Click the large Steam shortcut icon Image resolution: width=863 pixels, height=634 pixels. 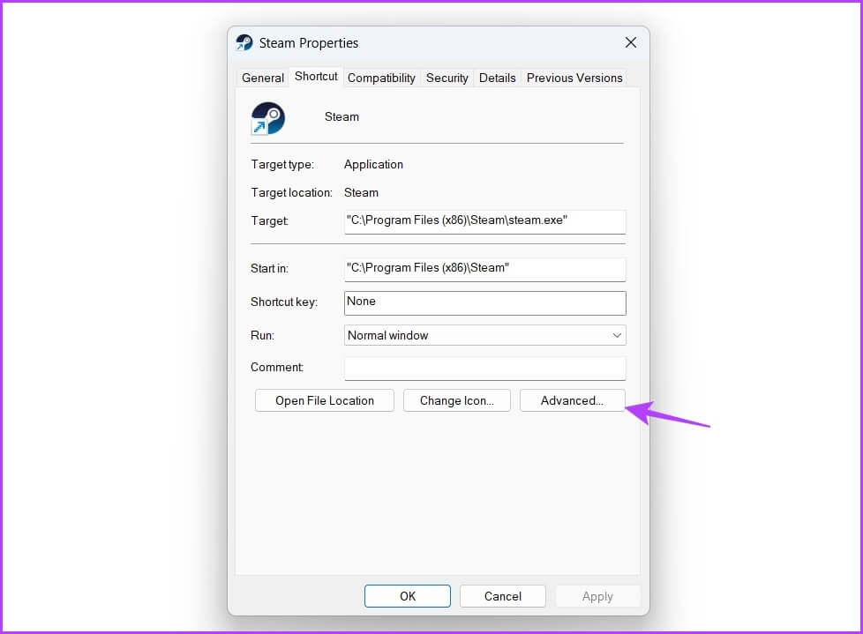[x=268, y=118]
